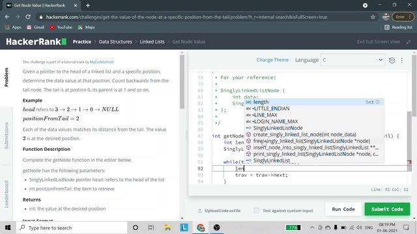Select create_singly_linked_list_node suggestion
Viewport: 417px width, 234px height.
(314, 135)
